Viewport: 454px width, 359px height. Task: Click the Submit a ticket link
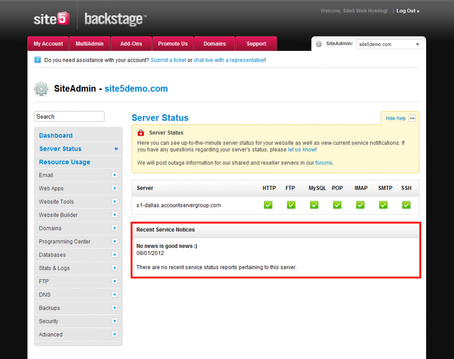click(x=168, y=60)
